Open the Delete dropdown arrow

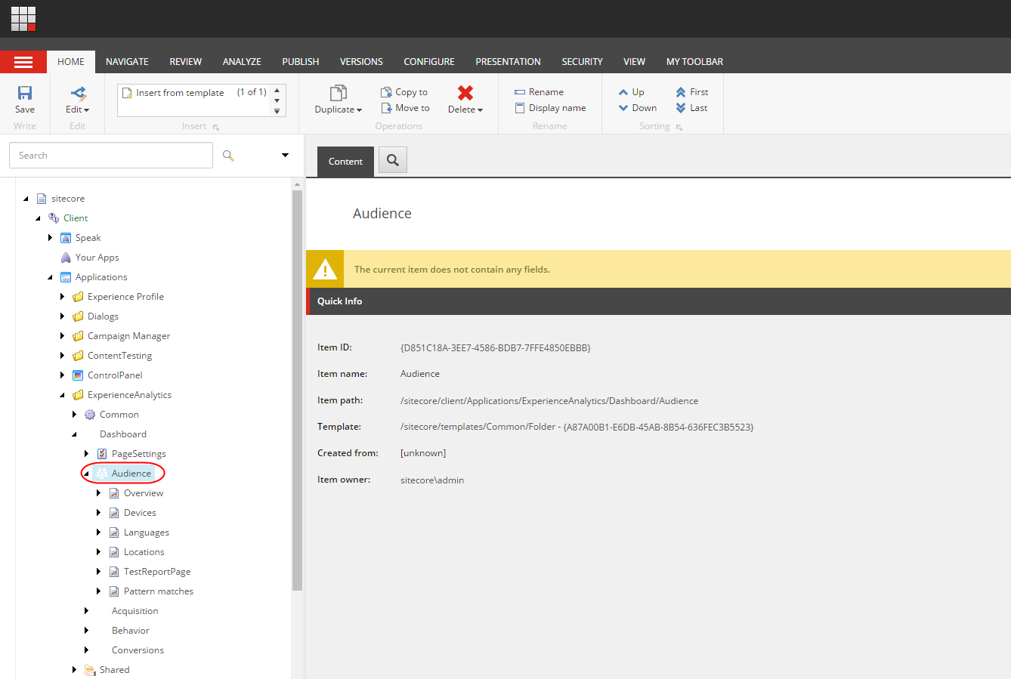(x=480, y=110)
